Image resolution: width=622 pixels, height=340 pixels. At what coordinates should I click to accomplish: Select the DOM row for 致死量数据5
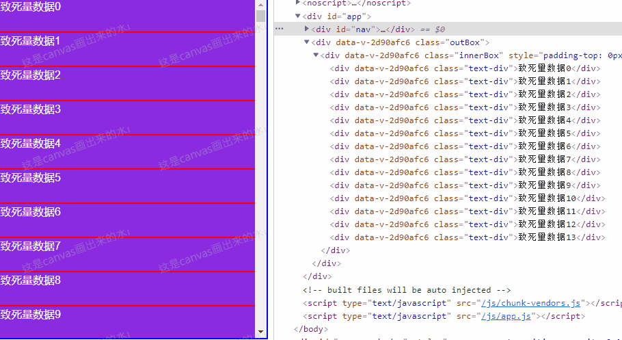[465, 133]
